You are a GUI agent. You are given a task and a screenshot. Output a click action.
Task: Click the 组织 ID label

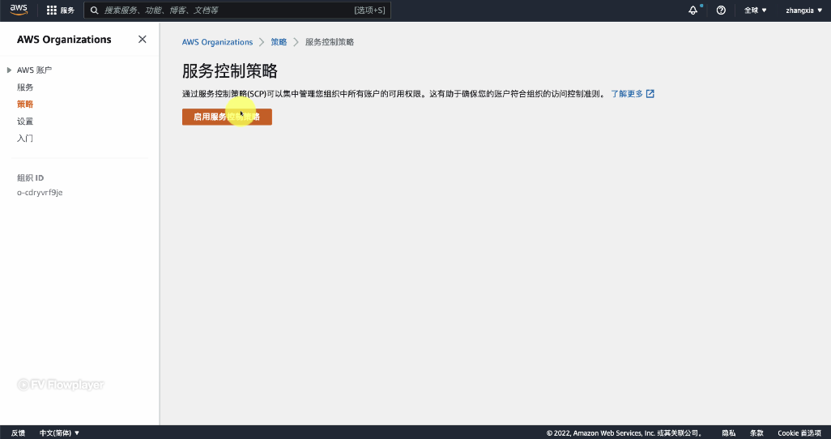click(x=30, y=177)
